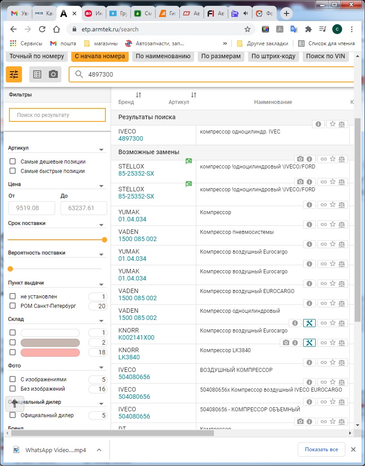Open Chrome extensions puzzle icon

coord(309,29)
